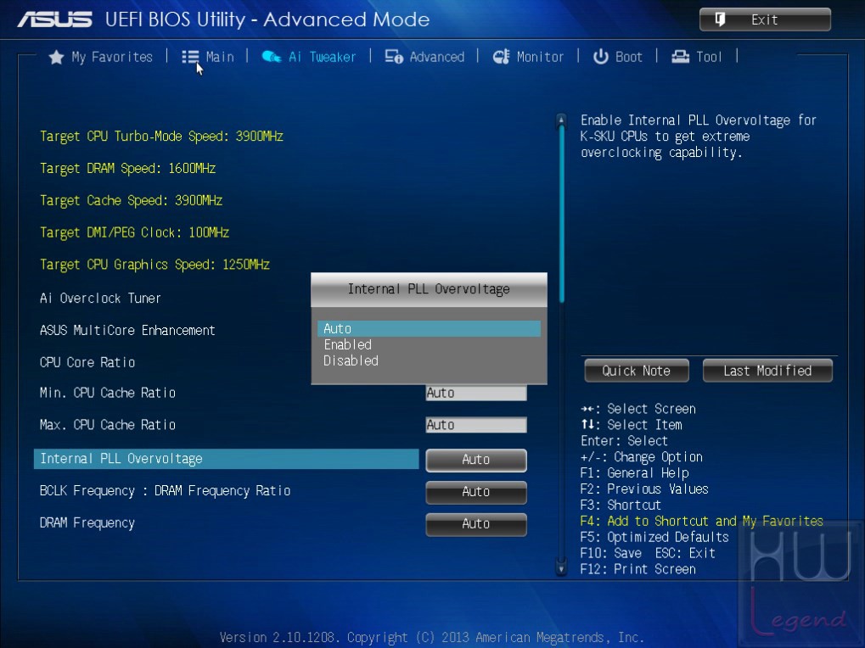The width and height of the screenshot is (865, 648).
Task: Select the Max. CPU Cache Ratio label
Action: pos(108,425)
